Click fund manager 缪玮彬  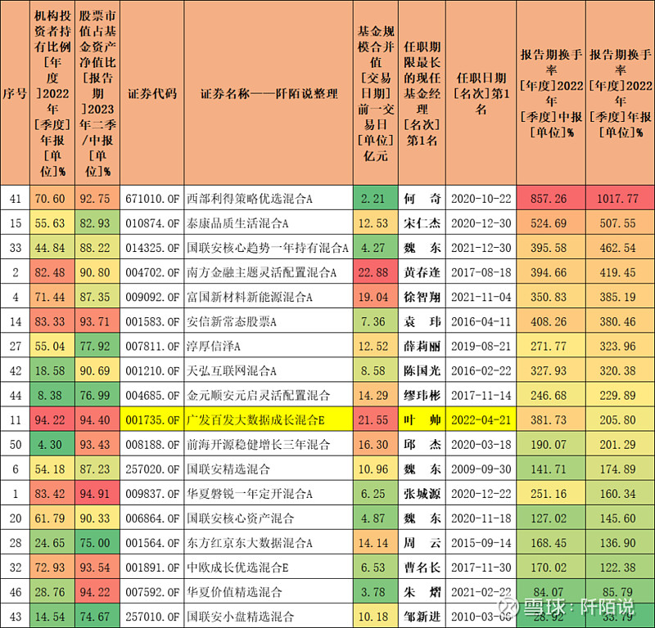coord(422,396)
